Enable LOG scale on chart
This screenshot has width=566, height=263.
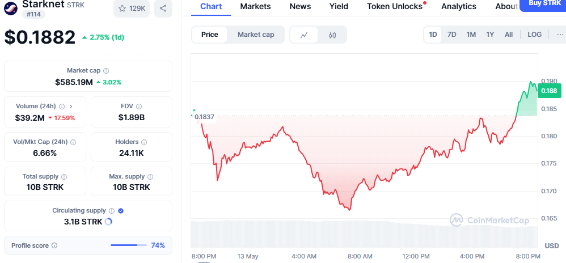click(x=534, y=35)
